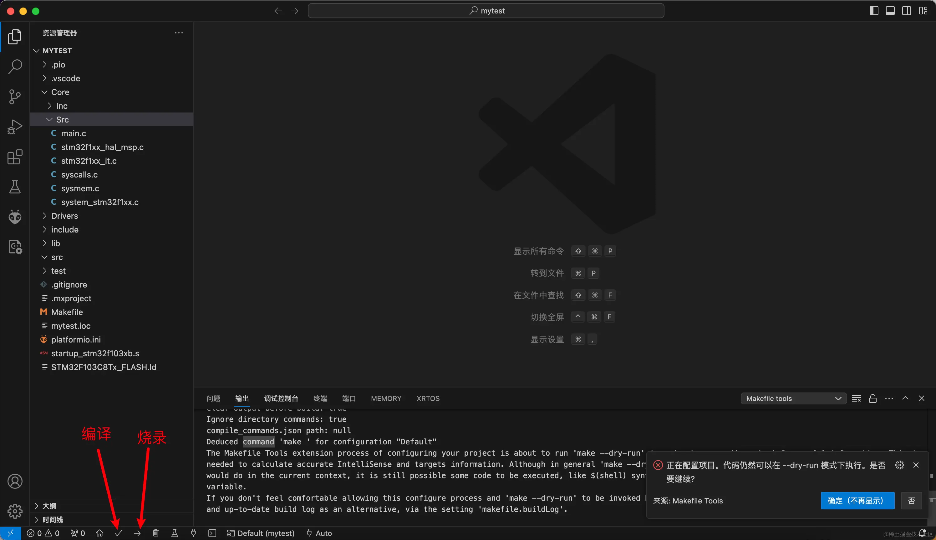Collapse the MYTEST root folder
The image size is (936, 540).
coord(111,51)
